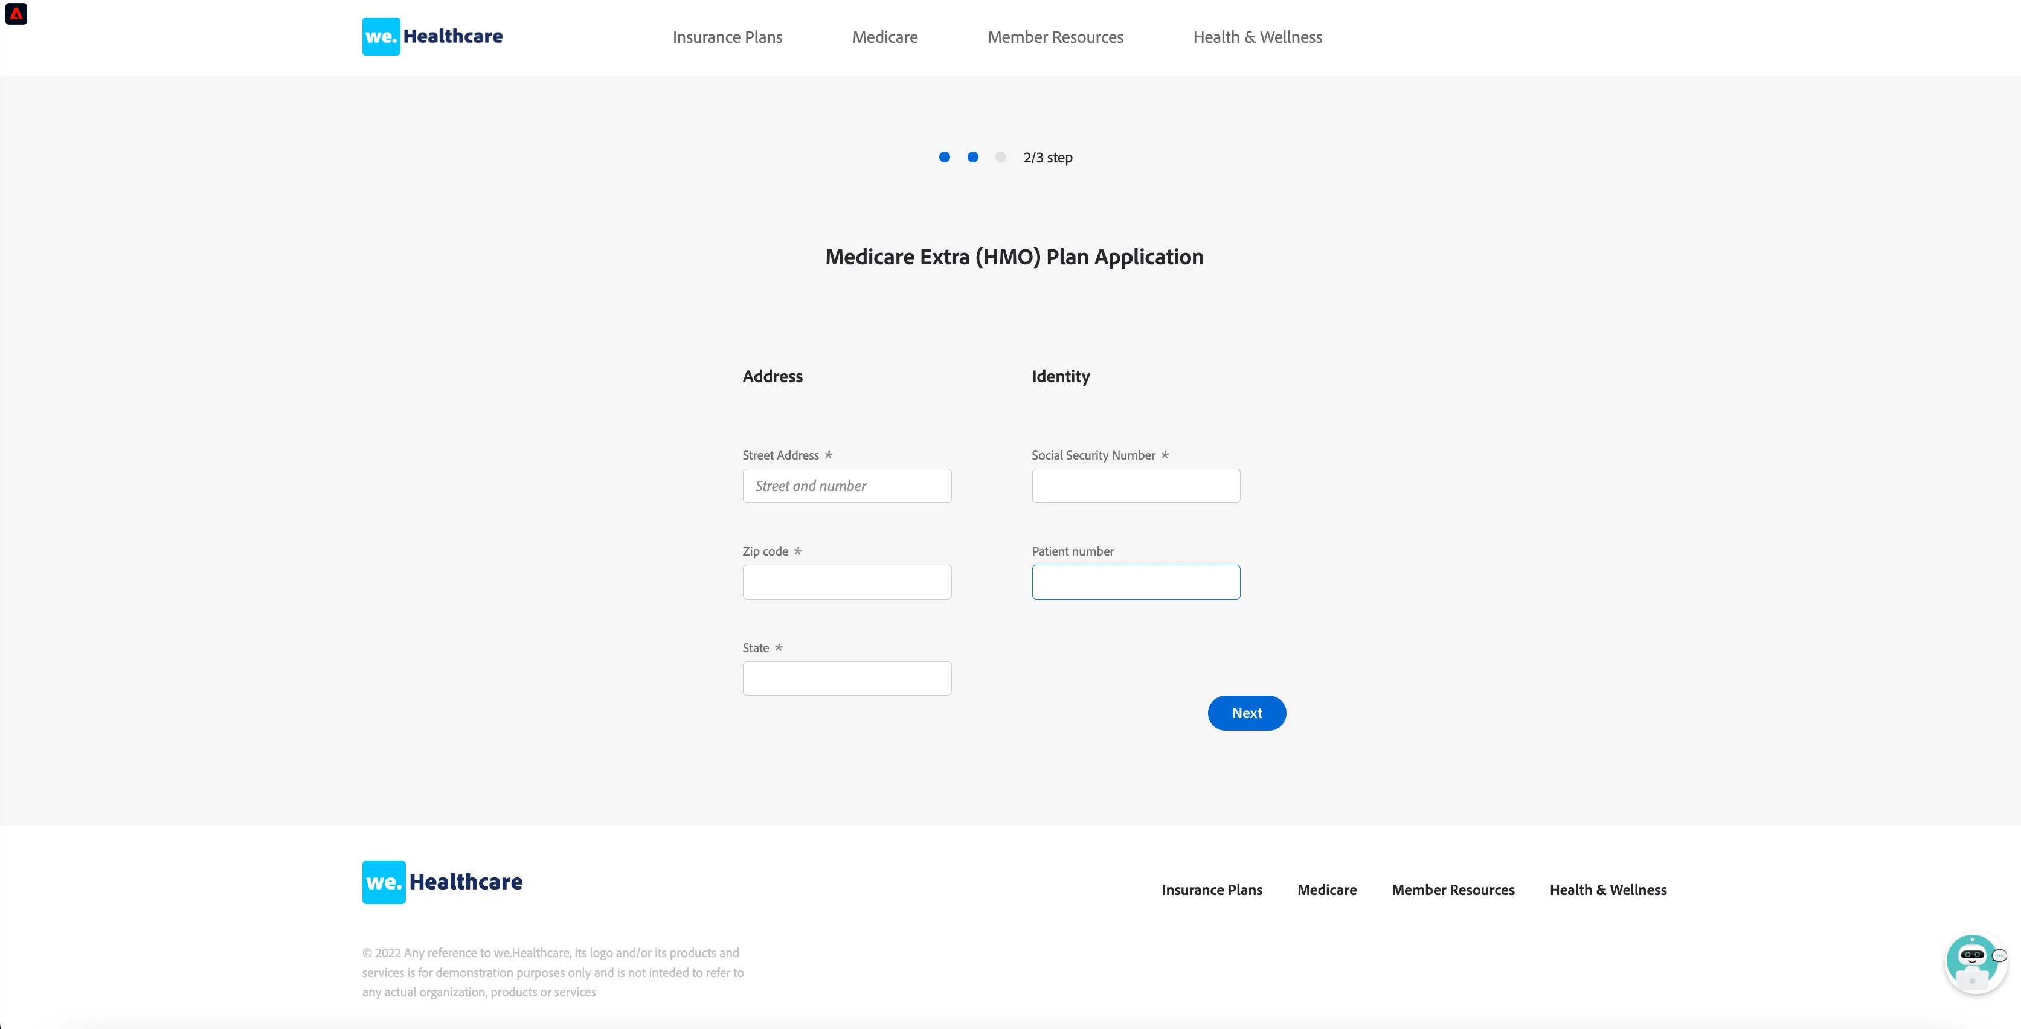Click the 'Zip code' label

tap(765, 551)
